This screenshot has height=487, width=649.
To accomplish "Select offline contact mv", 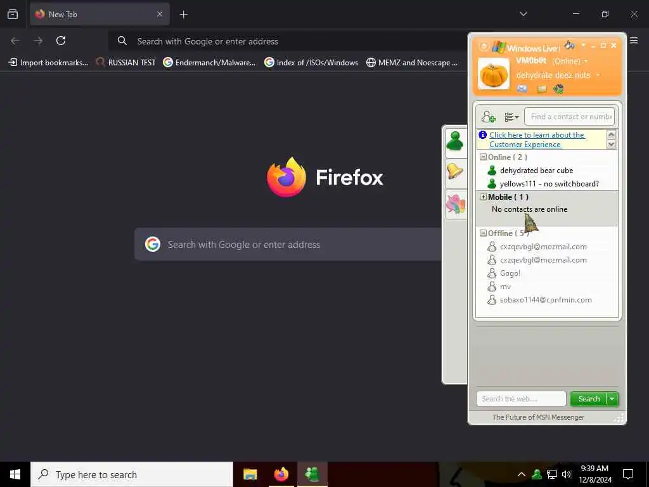I will pos(505,286).
